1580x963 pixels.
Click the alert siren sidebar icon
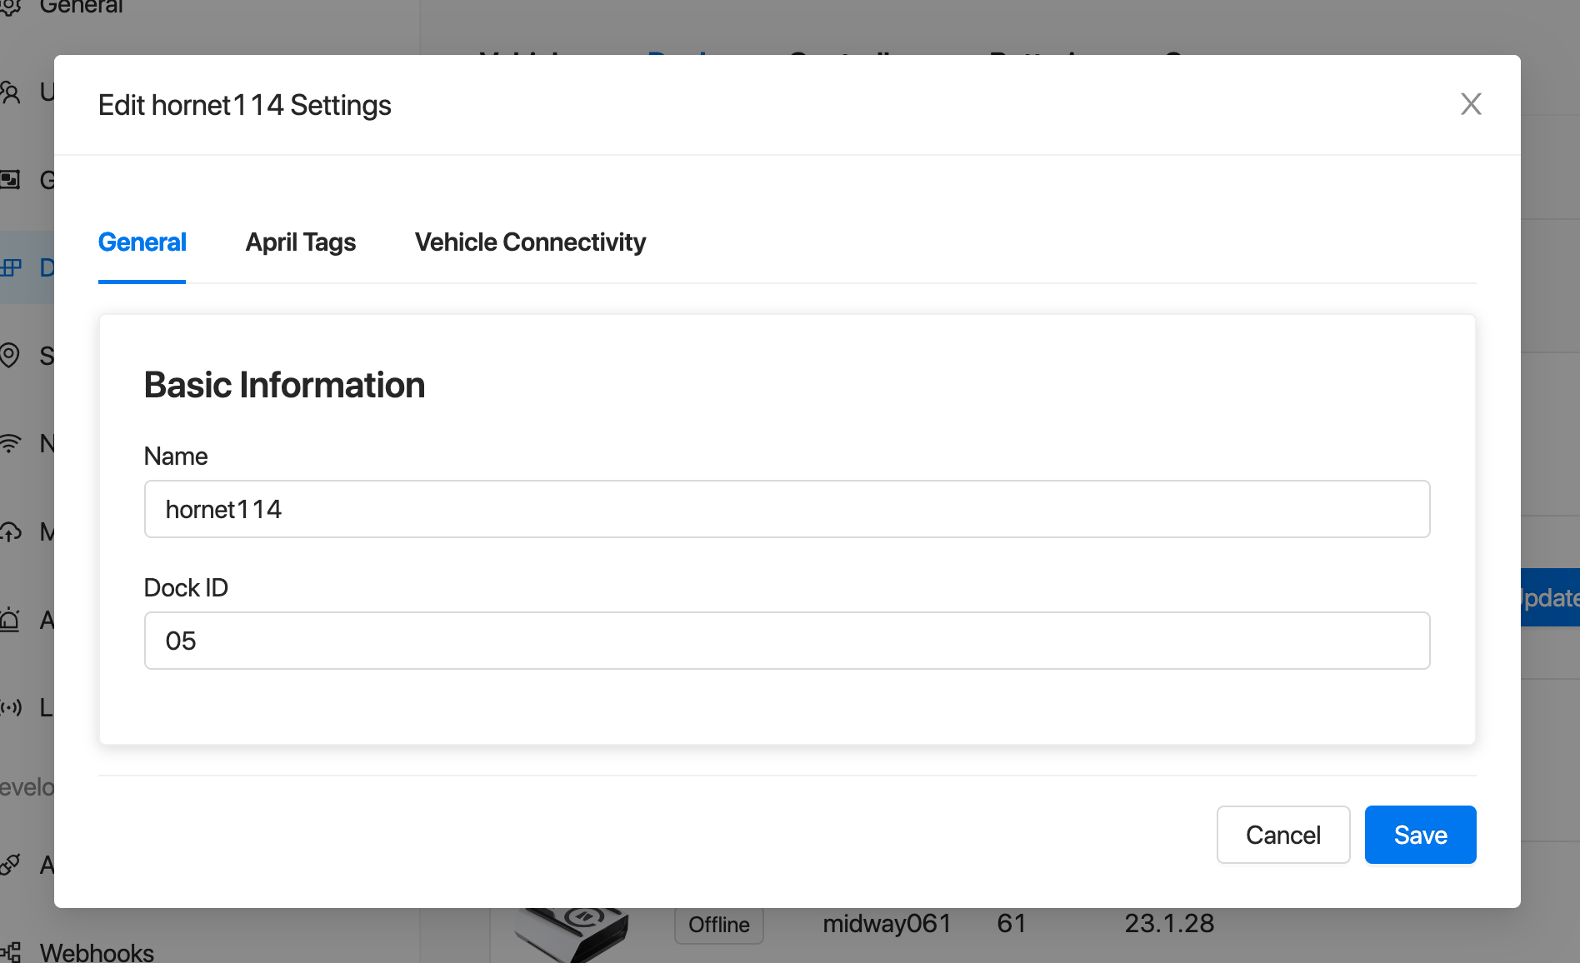pos(9,620)
